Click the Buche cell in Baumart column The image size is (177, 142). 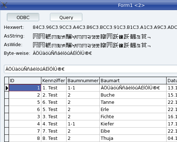pyautogui.click(x=133, y=95)
